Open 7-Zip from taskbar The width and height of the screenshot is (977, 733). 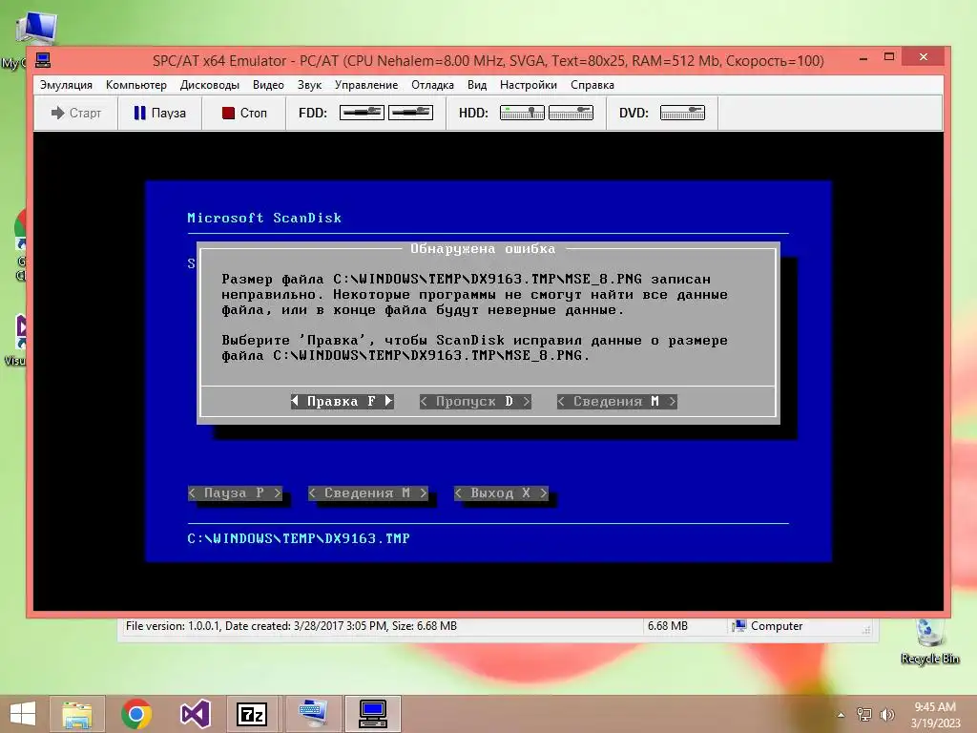[252, 714]
